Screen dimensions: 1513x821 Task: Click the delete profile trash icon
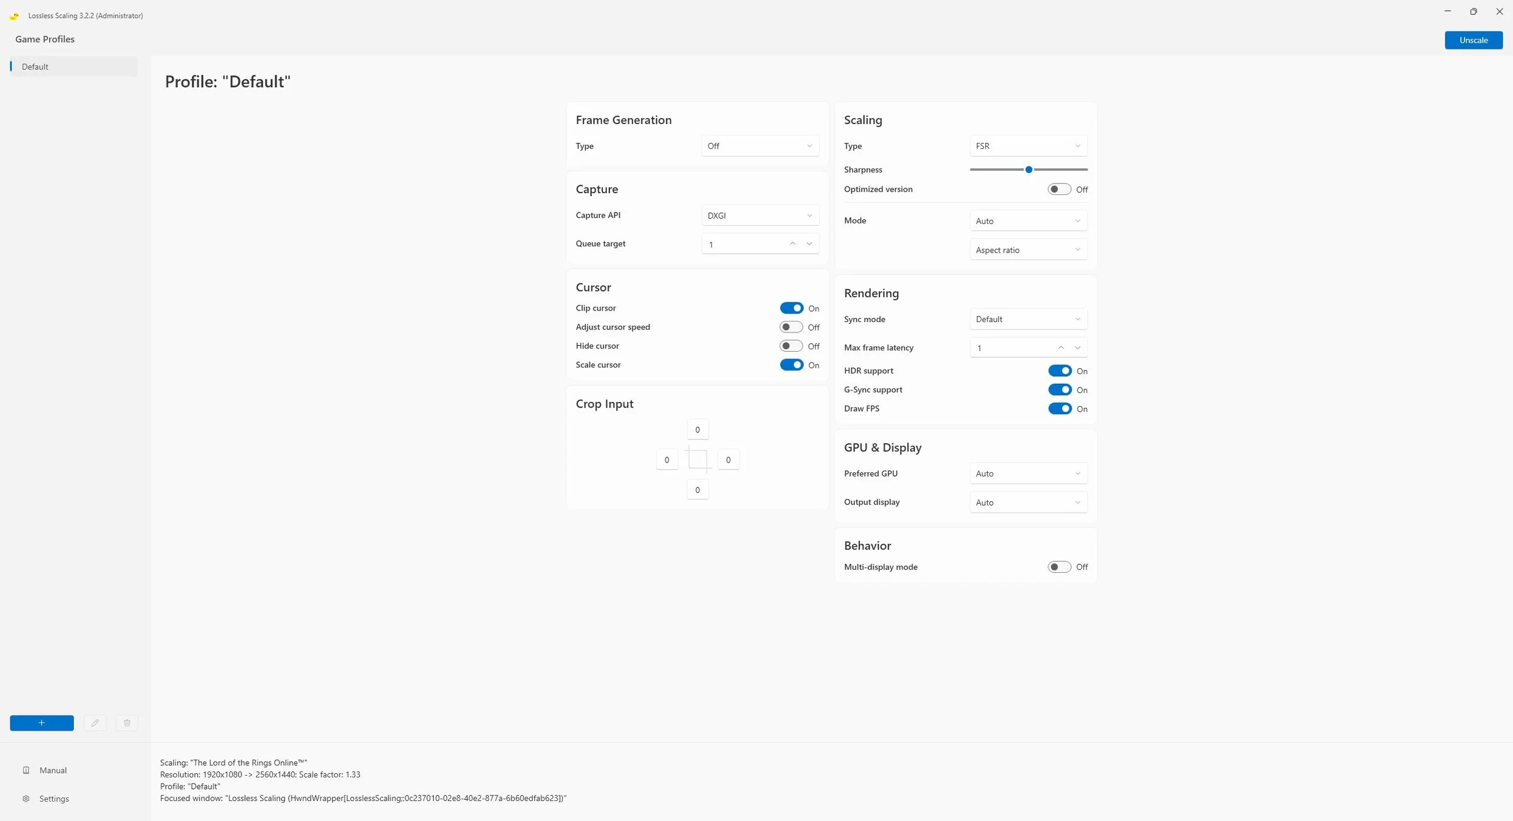(x=127, y=723)
